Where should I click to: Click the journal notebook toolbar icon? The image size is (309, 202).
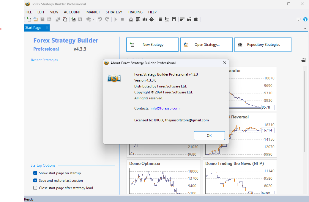click(174, 19)
